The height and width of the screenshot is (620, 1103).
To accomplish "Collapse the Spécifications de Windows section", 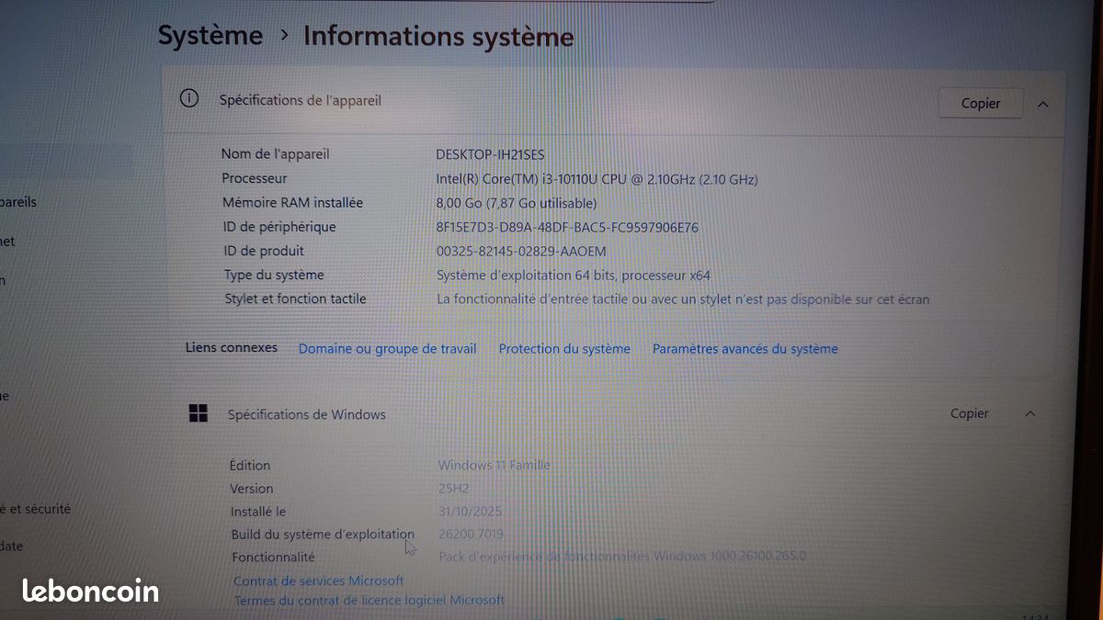I will pos(1030,414).
